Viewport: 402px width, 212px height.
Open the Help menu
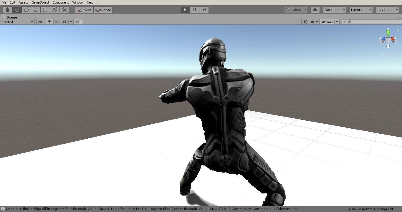90,2
